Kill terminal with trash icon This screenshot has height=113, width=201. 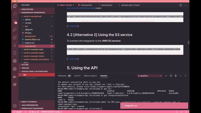(x=176, y=76)
